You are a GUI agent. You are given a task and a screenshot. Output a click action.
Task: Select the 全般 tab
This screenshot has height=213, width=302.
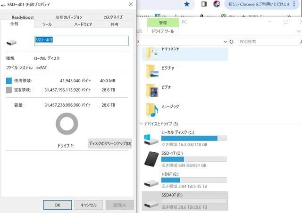[x=15, y=24]
